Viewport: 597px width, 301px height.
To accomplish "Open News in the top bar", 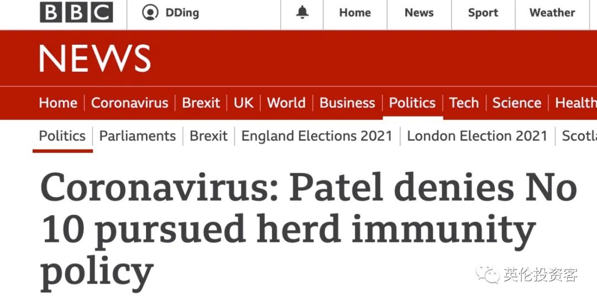I will [419, 13].
